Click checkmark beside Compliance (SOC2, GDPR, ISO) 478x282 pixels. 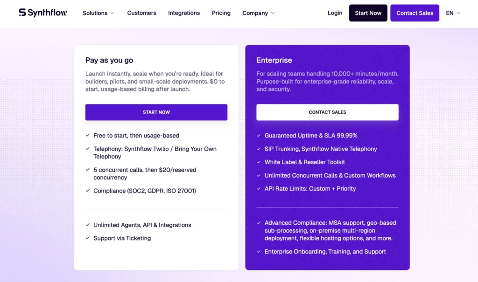pyautogui.click(x=88, y=191)
